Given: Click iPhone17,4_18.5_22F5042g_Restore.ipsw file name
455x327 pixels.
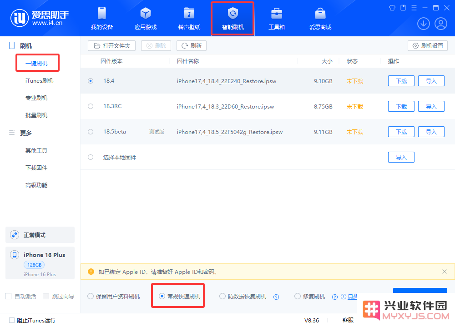Looking at the screenshot, I should click(230, 132).
